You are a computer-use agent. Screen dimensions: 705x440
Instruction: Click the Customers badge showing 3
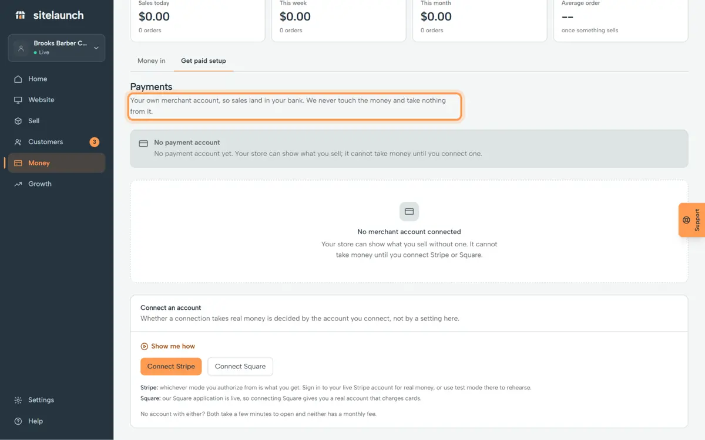95,142
